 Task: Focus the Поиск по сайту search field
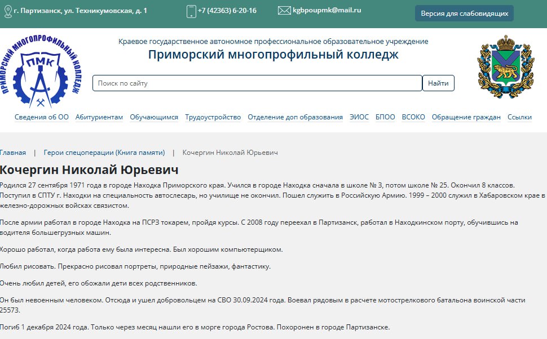click(257, 83)
